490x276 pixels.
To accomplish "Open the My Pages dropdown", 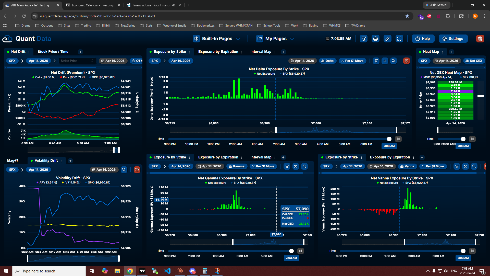I will coord(276,39).
